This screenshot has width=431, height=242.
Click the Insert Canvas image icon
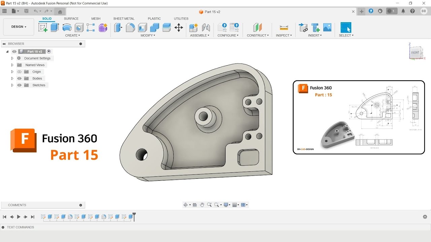tap(327, 28)
